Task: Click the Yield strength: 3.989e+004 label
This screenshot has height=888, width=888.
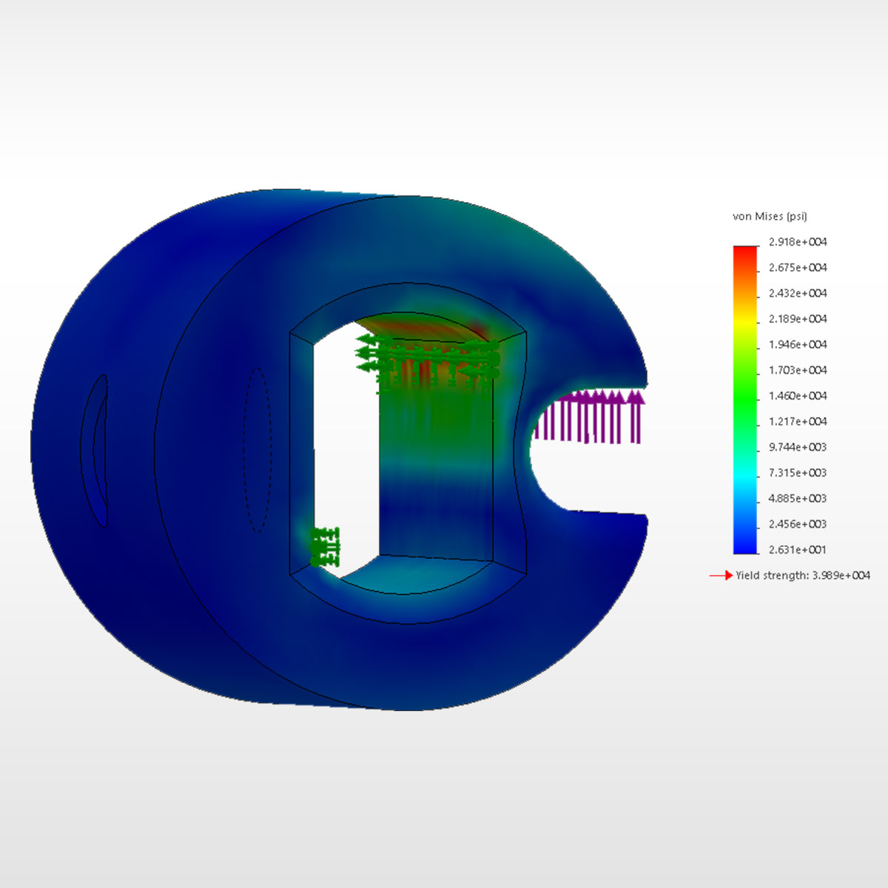Action: click(803, 575)
